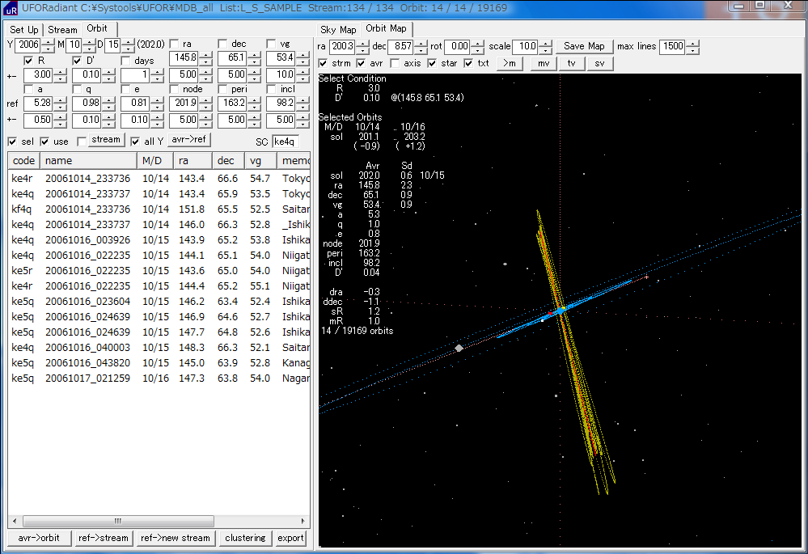The image size is (808, 554).
Task: Click the max lines spinner arrows
Action: 692,47
